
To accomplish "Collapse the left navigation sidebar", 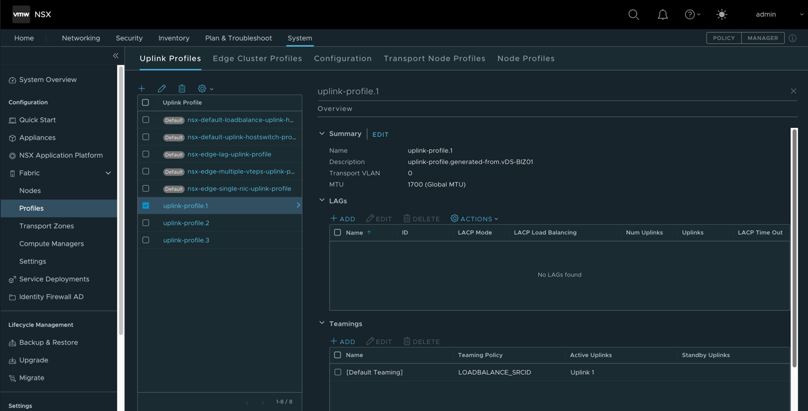I will [x=116, y=56].
